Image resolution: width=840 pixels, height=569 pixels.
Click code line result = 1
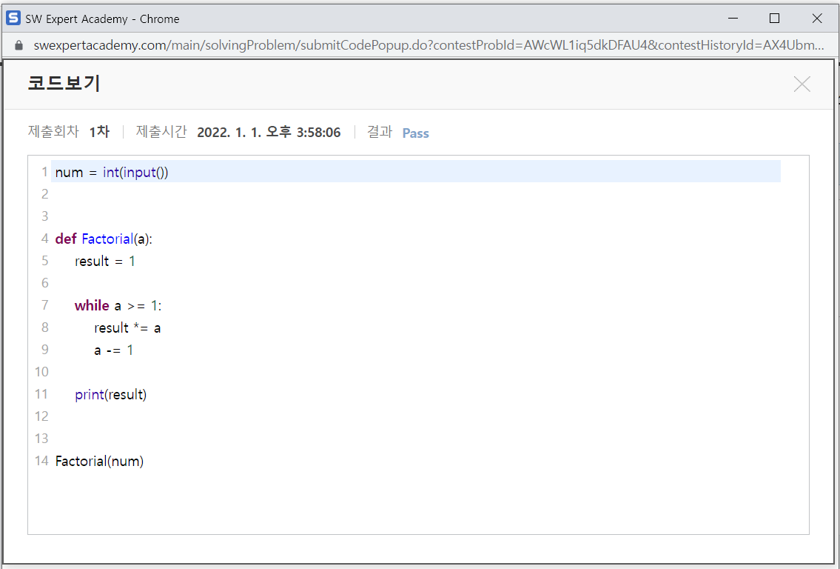coord(105,262)
